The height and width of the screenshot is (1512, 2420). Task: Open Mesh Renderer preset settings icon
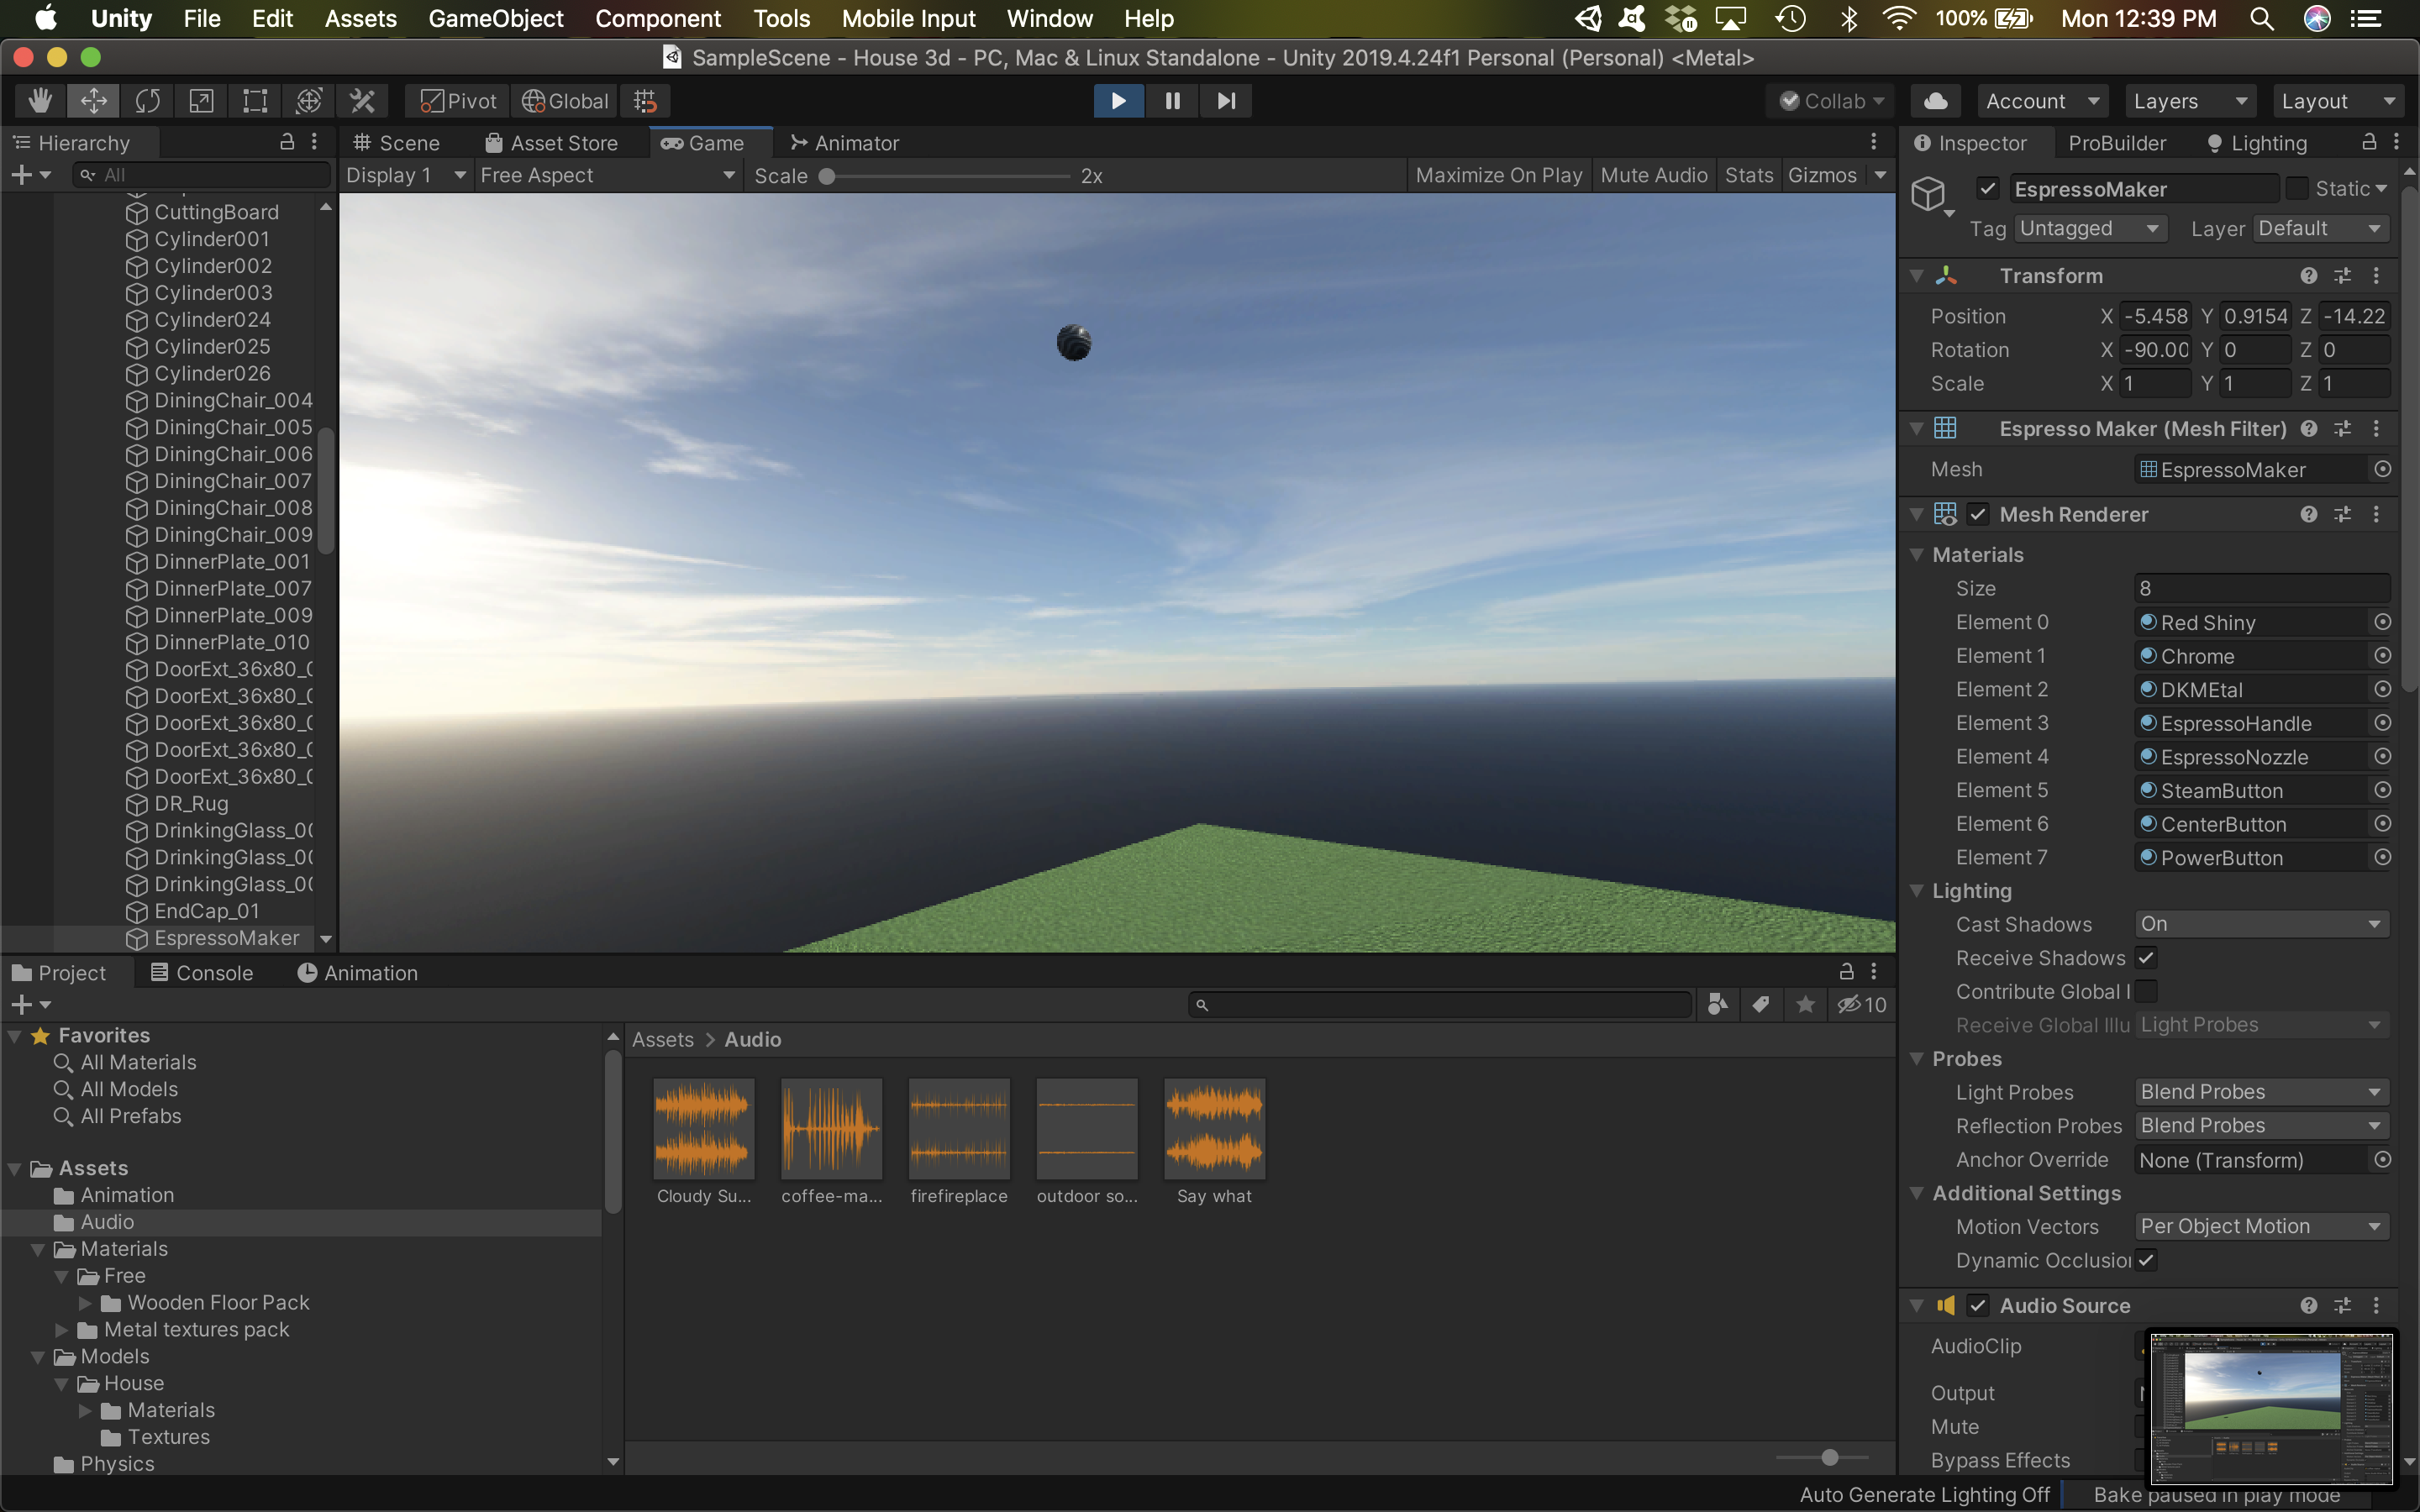pos(2342,514)
